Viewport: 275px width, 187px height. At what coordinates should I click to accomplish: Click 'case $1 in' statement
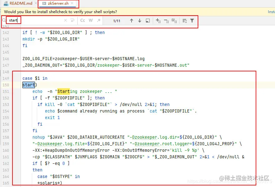point(35,78)
